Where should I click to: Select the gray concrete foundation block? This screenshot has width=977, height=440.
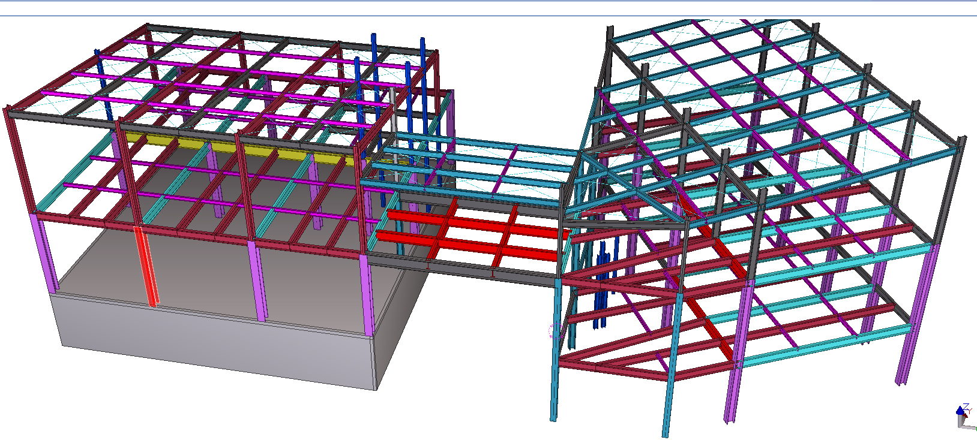216,342
